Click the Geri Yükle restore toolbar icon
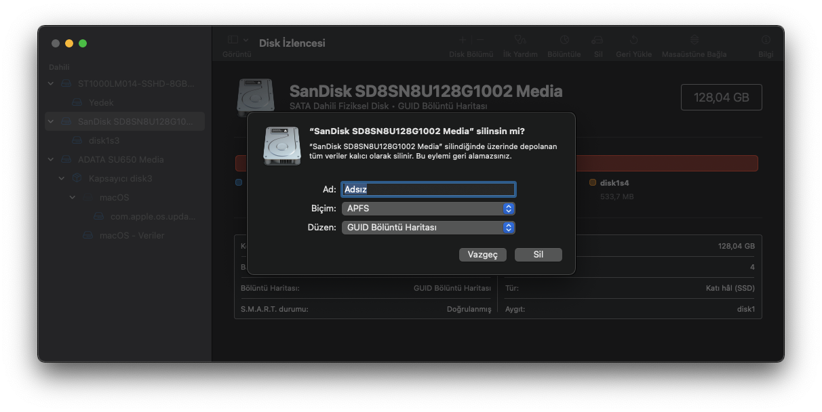Screen dimensions: 822x412 coord(633,41)
